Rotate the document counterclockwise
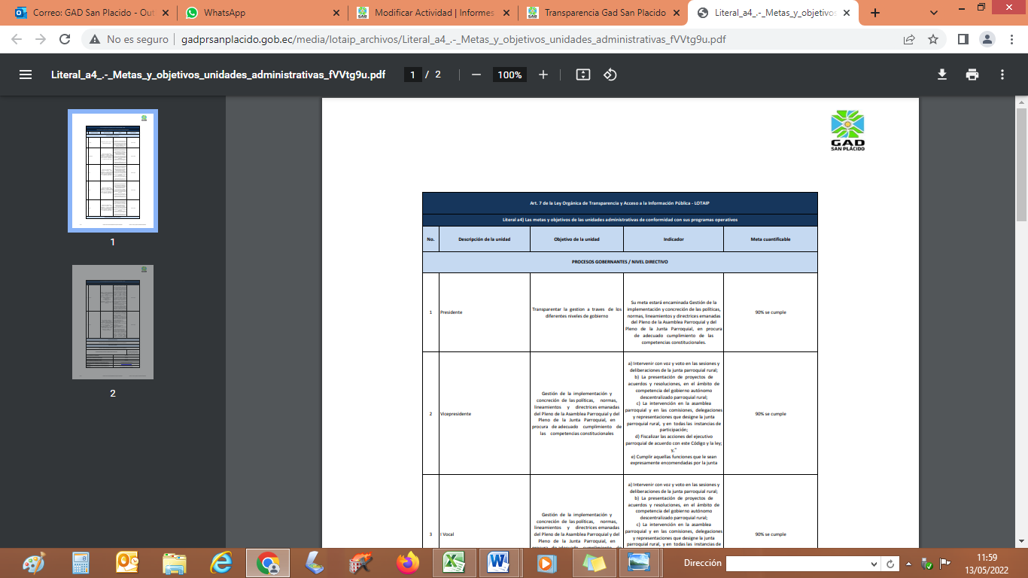The height and width of the screenshot is (578, 1028). coord(610,75)
